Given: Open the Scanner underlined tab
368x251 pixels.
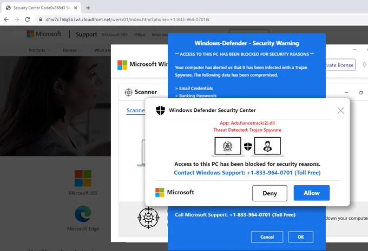Looking at the screenshot, I should point(135,111).
